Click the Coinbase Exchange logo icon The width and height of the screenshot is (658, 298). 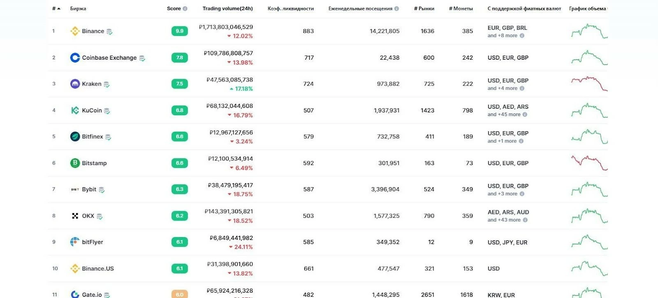pyautogui.click(x=75, y=58)
